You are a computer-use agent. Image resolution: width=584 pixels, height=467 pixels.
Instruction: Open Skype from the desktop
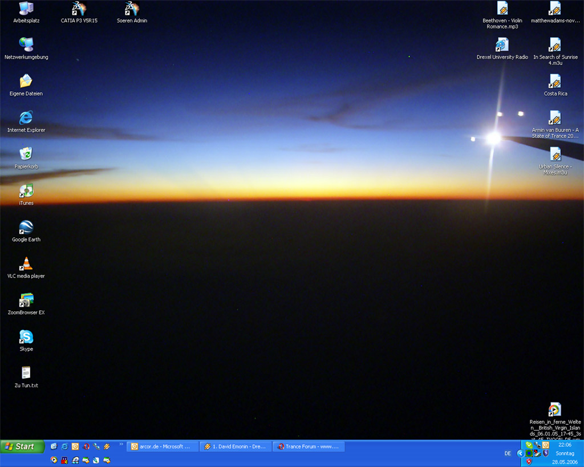coord(26,337)
